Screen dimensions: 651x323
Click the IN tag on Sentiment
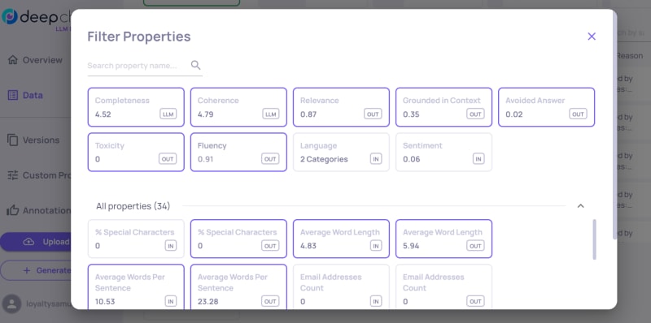tap(478, 158)
